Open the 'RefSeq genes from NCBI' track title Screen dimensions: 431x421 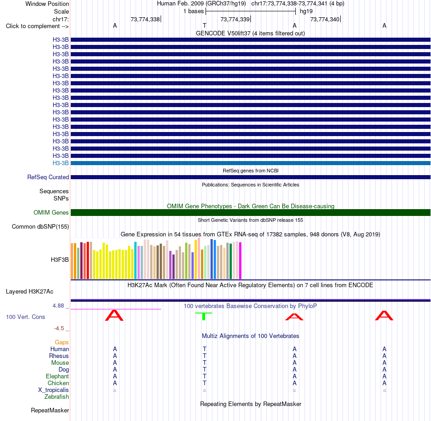tap(250, 171)
